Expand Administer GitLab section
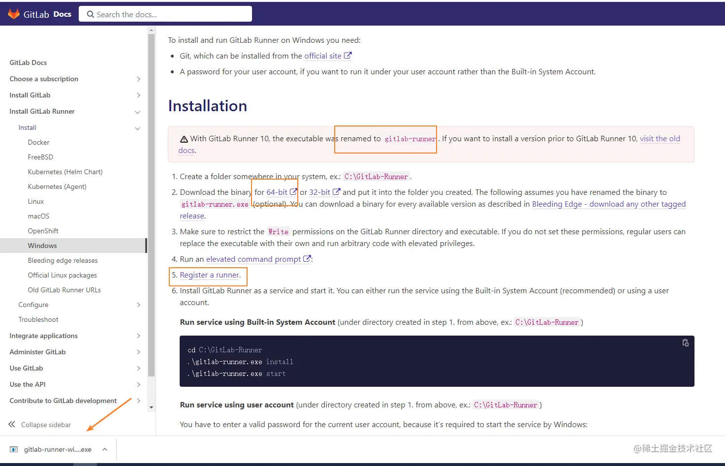Viewport: 725px width, 466px height. point(138,352)
